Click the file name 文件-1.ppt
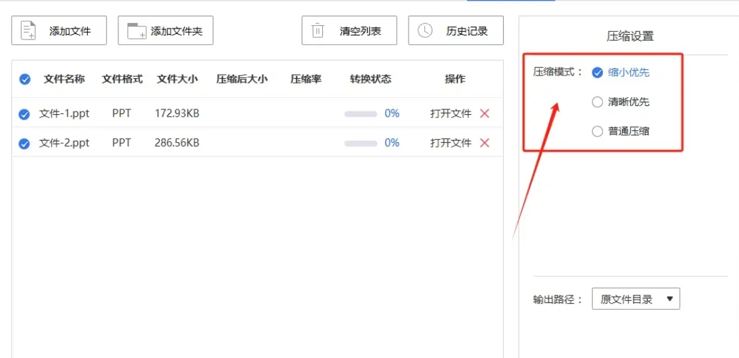739x358 pixels. point(64,113)
